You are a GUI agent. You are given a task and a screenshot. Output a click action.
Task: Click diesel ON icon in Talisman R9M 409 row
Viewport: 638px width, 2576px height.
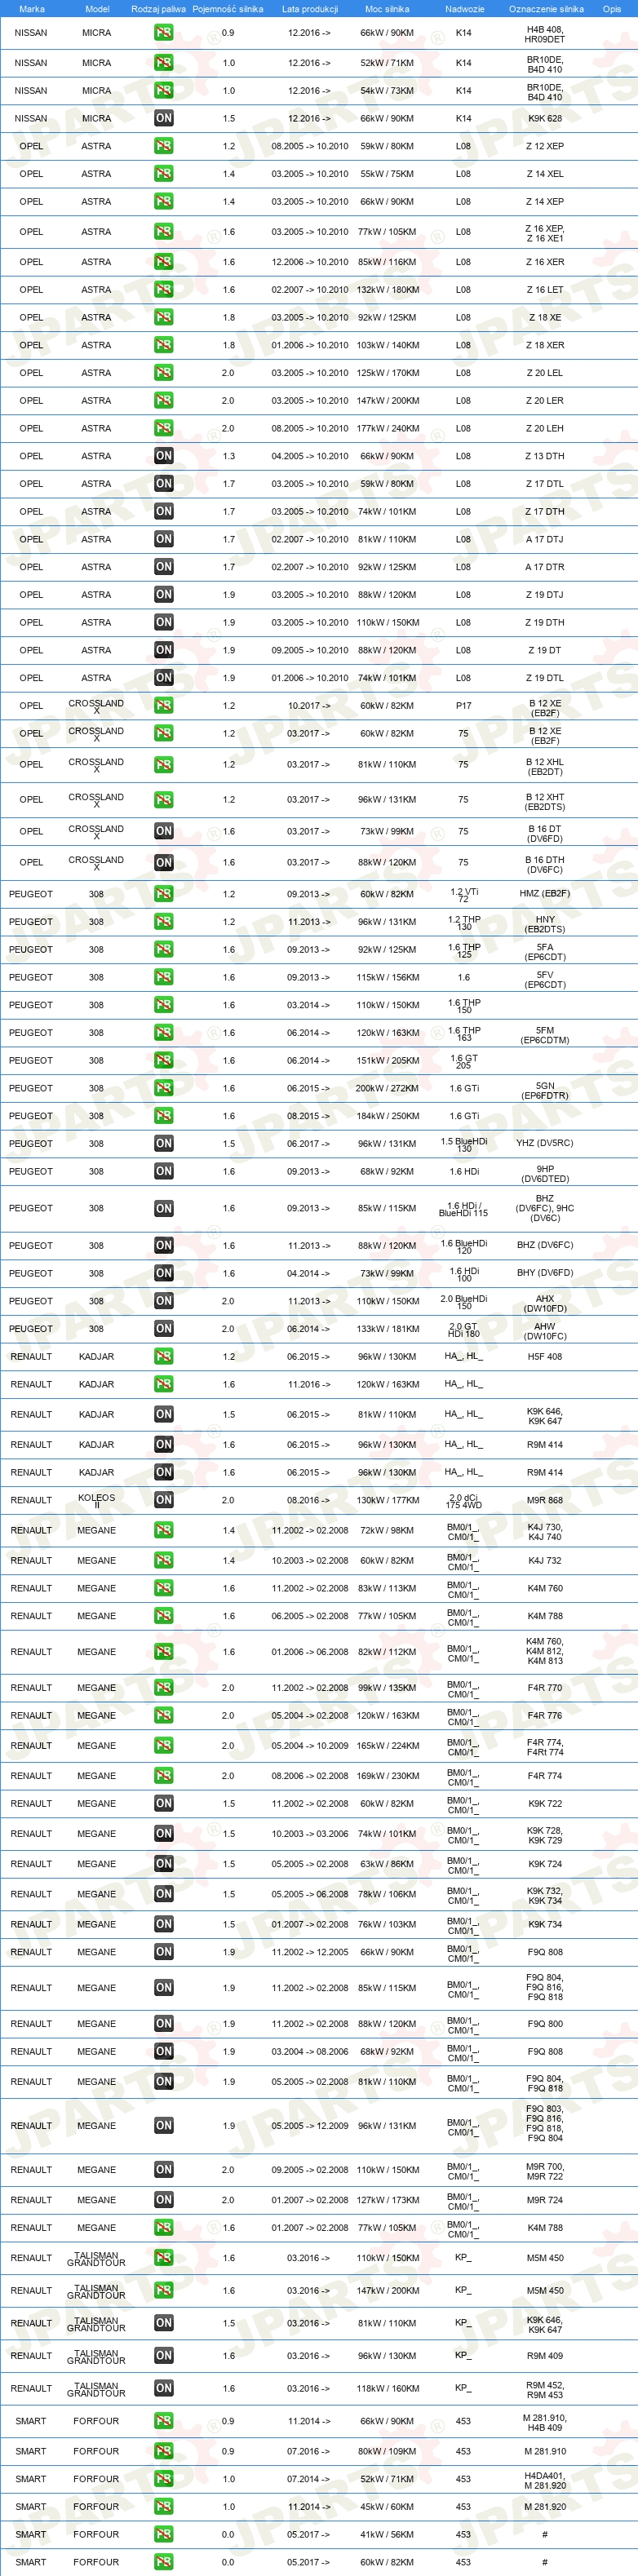click(x=163, y=2356)
